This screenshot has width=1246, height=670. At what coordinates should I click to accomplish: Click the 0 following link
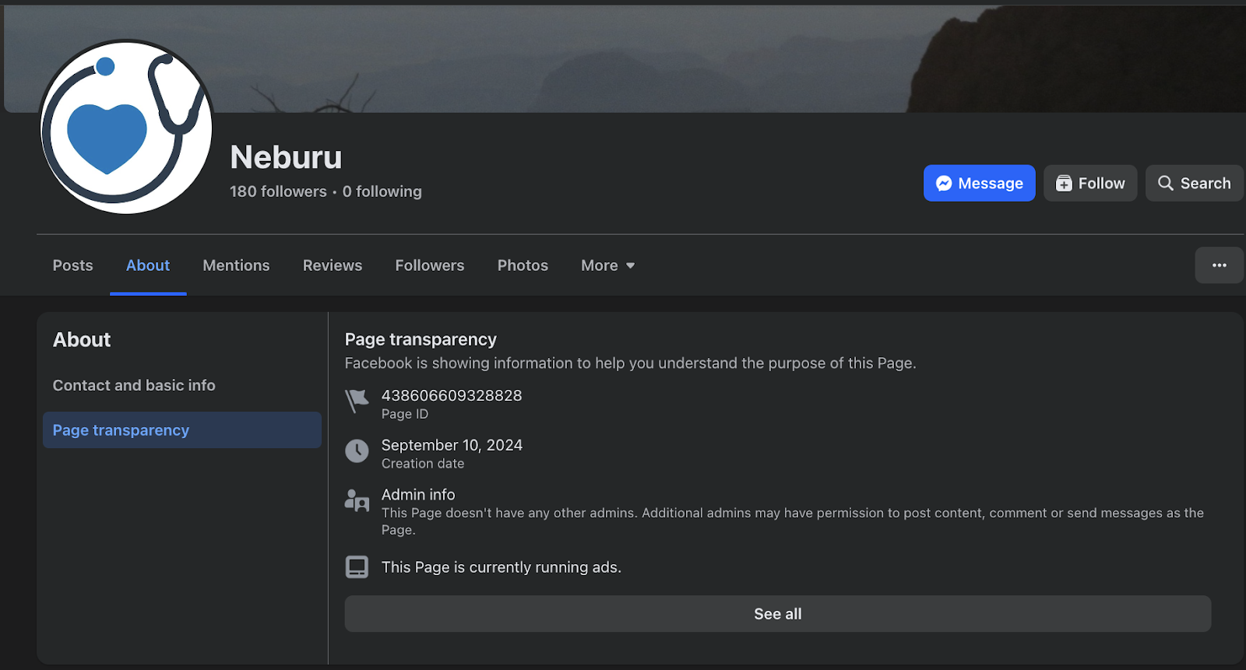click(382, 191)
